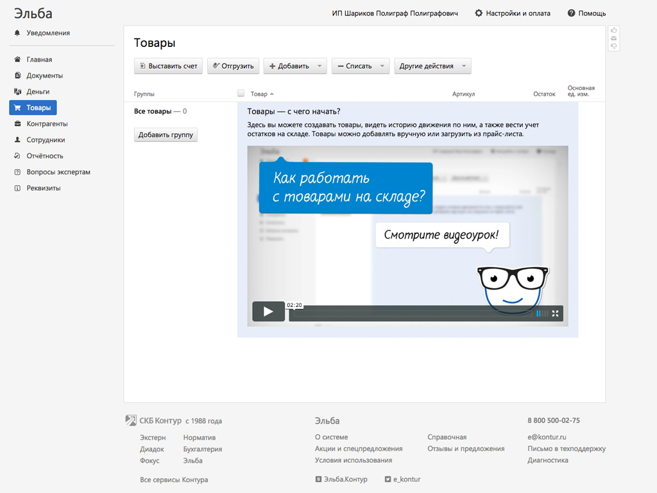
Task: Click the briefcase icon beside Контрагенты
Action: pos(17,124)
